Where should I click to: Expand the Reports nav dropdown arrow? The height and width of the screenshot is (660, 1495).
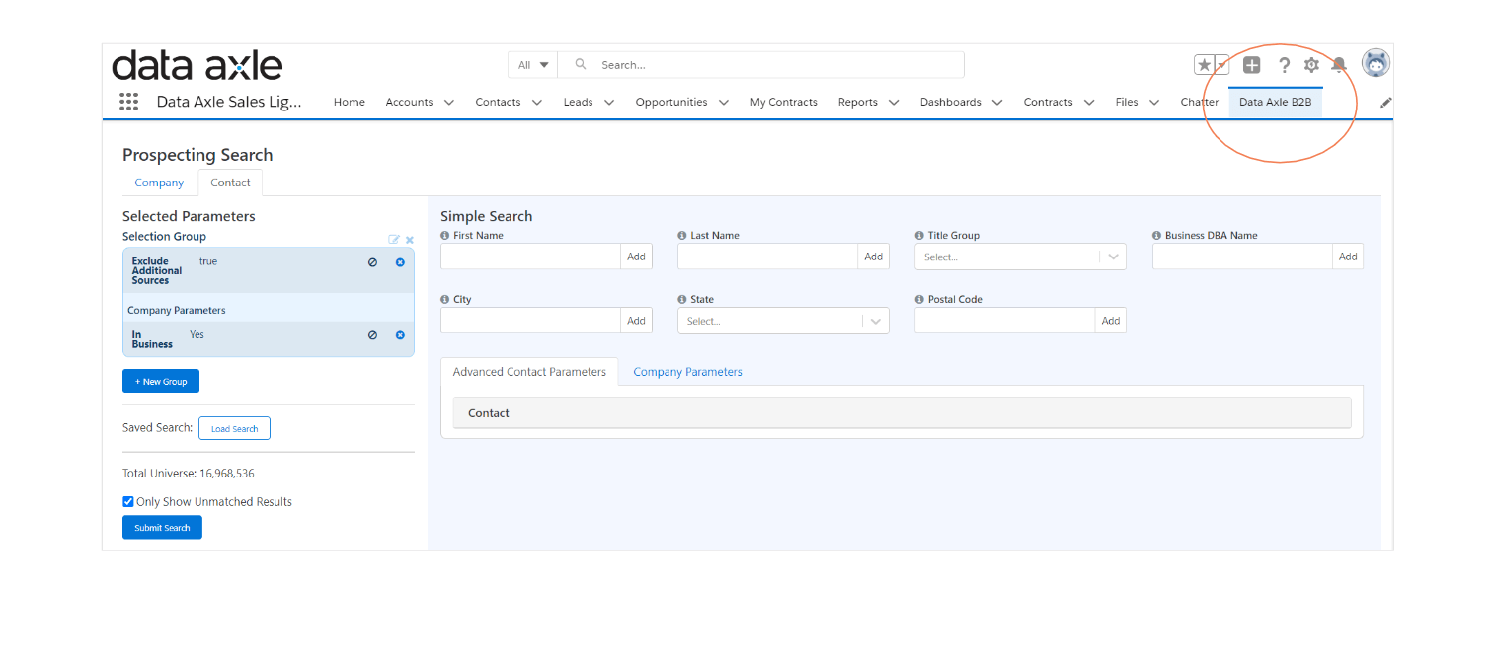coord(894,102)
